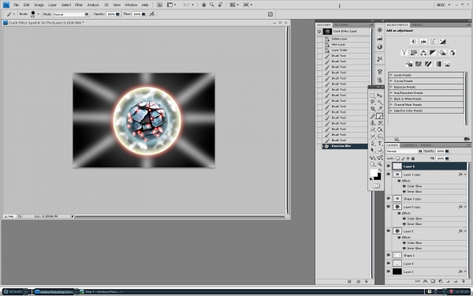Select the Move tool in toolbox
473x296 pixels.
(380, 96)
